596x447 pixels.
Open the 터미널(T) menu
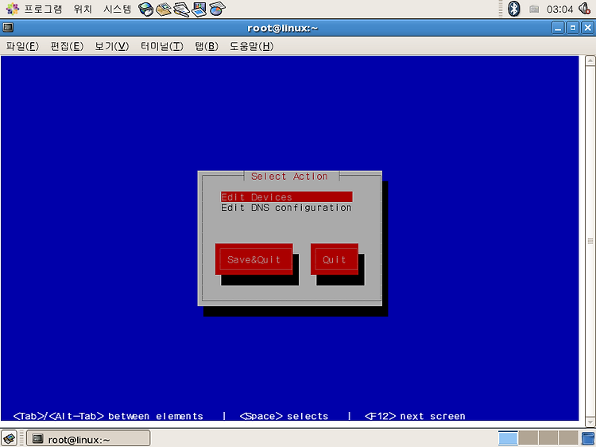pyautogui.click(x=162, y=46)
